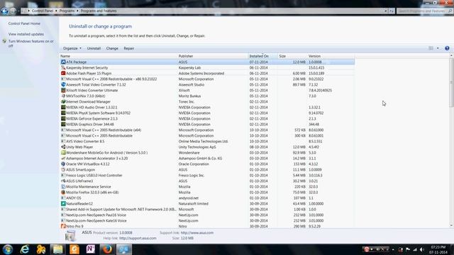Viewport: 454px width, 255px height.
Task: Expand the address bar history dropdown
Action: (x=386, y=11)
